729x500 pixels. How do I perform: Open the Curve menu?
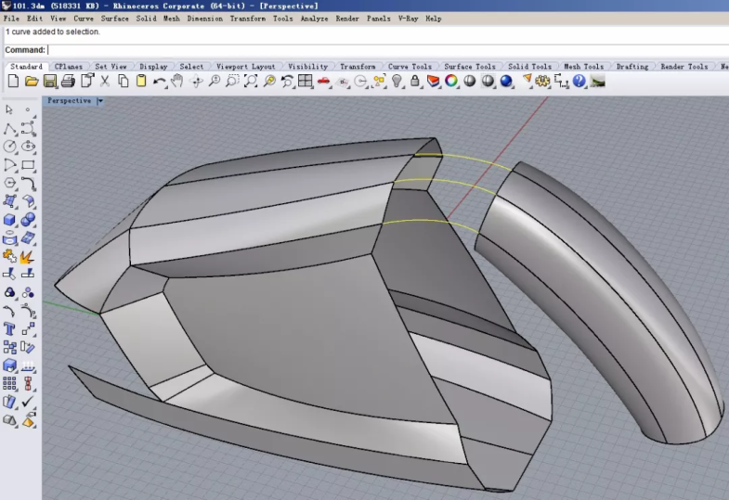84,19
